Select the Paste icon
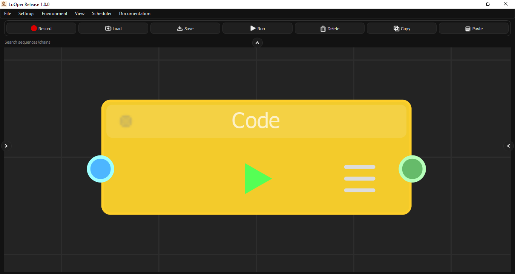The height and width of the screenshot is (274, 515). (x=468, y=28)
